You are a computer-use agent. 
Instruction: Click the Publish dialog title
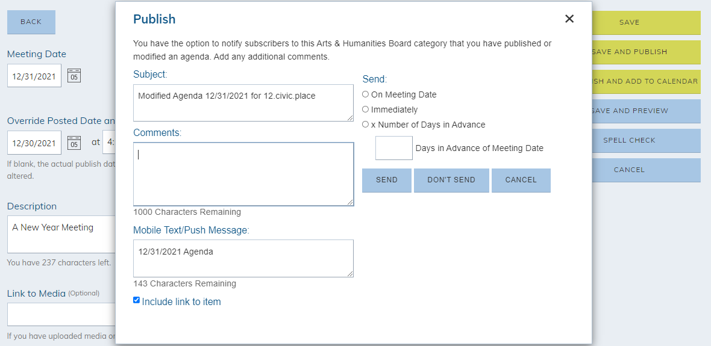pos(154,19)
